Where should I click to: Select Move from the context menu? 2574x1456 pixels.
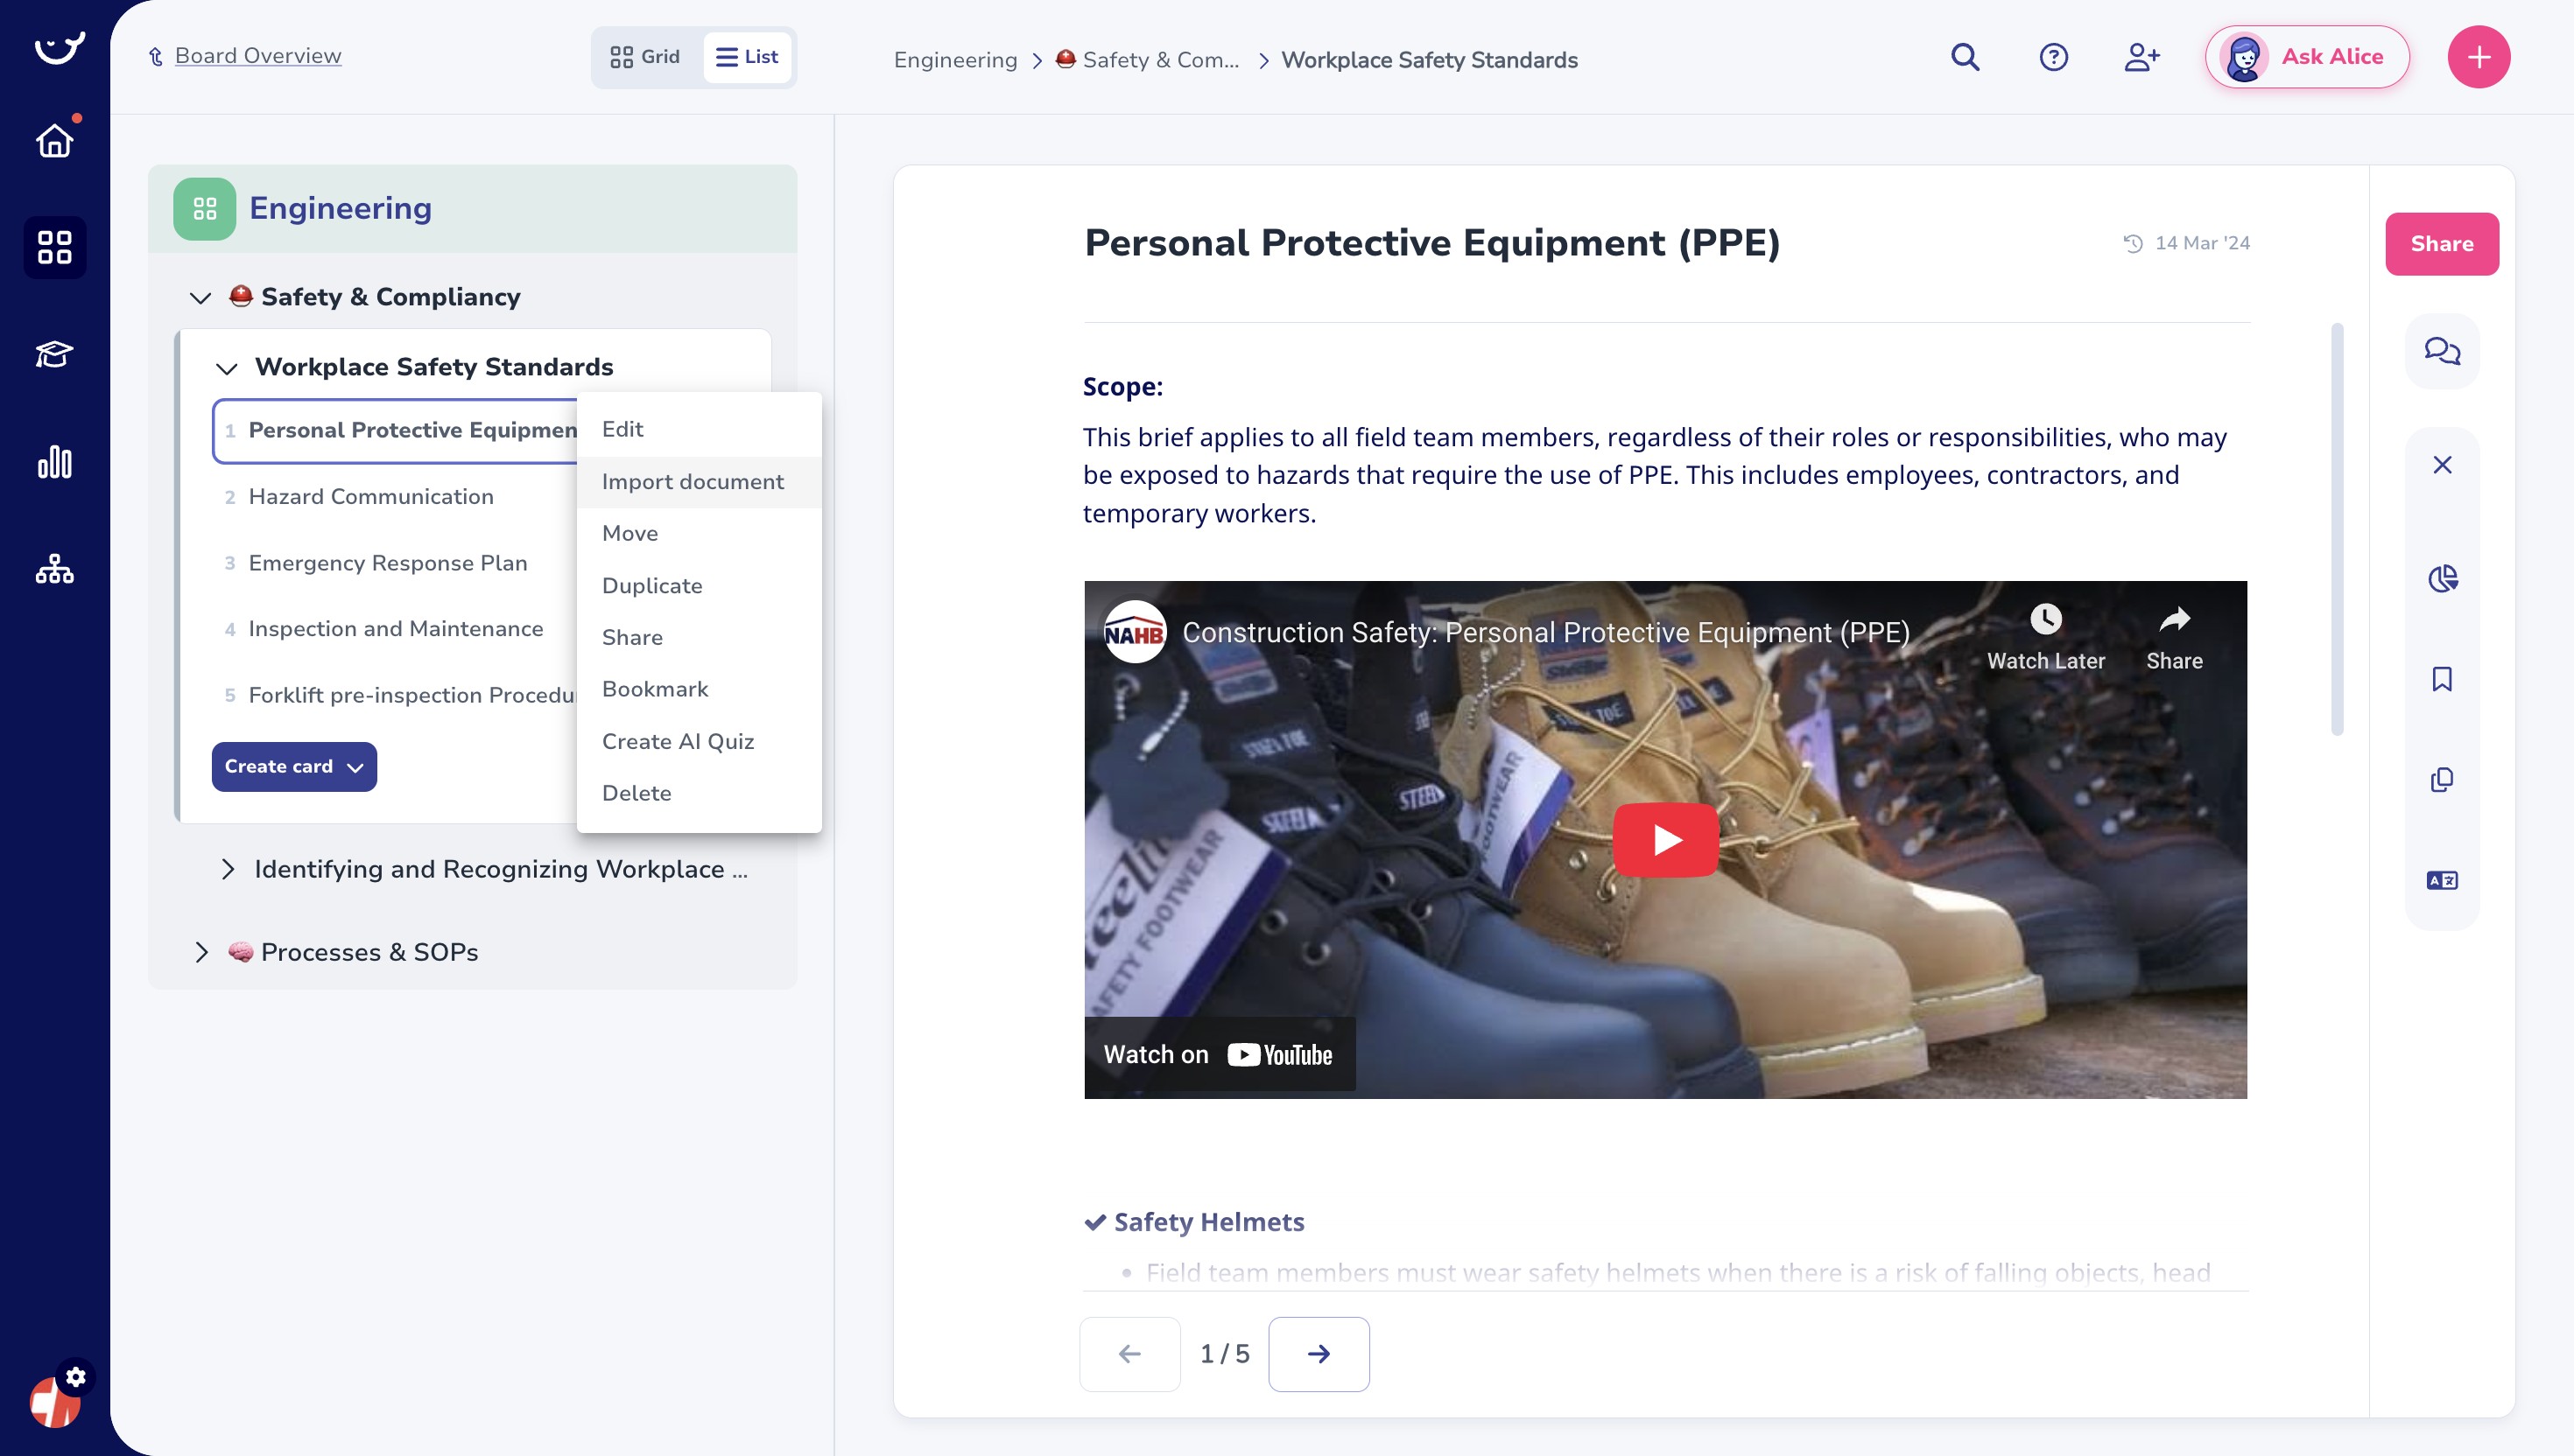(x=699, y=534)
